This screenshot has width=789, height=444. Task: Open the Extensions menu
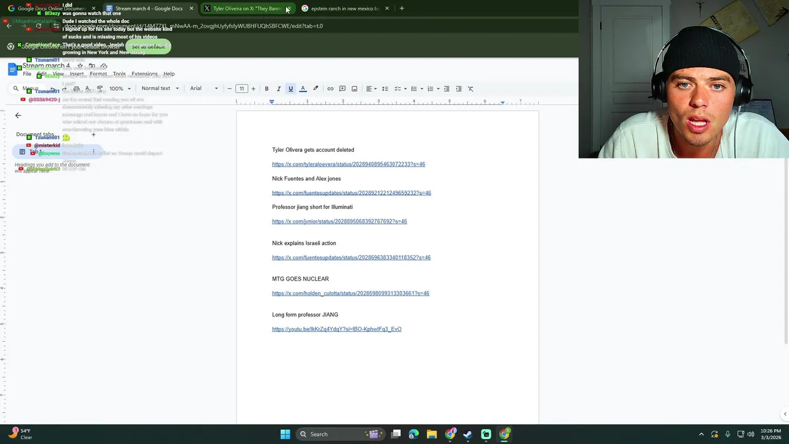144,74
